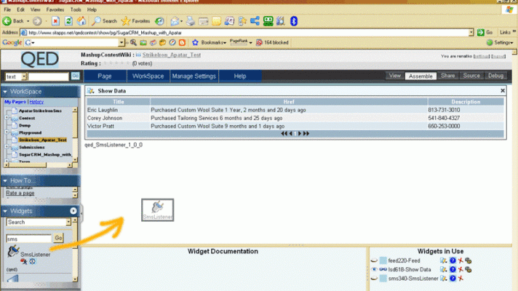518x291 pixels.
Task: Click edit icon for feed220-Feed
Action: click(443, 260)
